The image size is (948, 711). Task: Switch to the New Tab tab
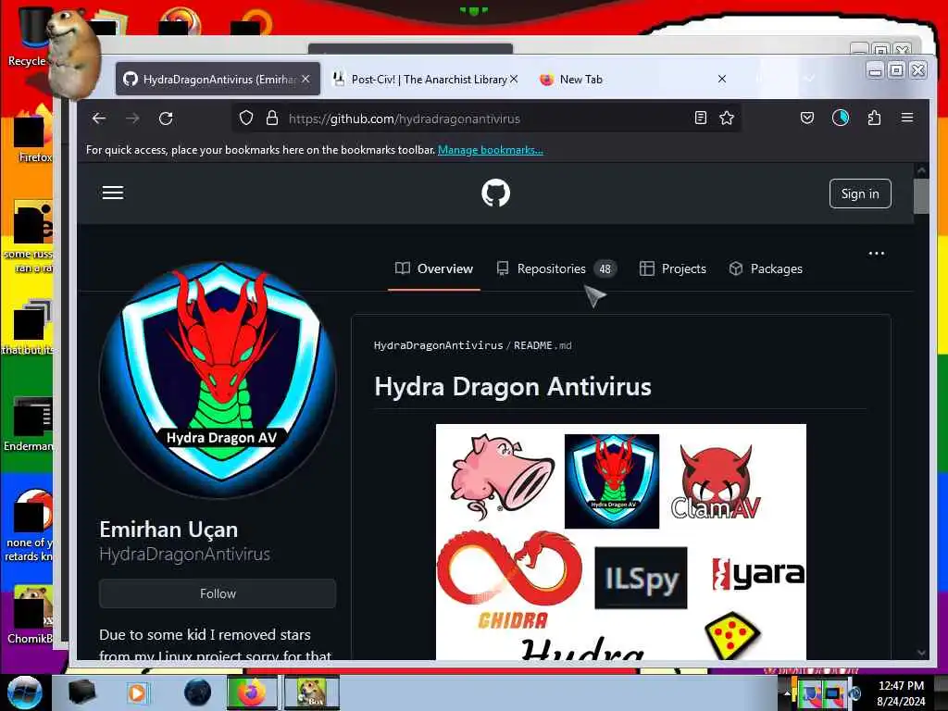631,80
